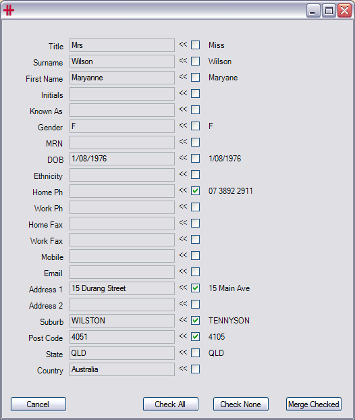Click the Check None button

241,404
